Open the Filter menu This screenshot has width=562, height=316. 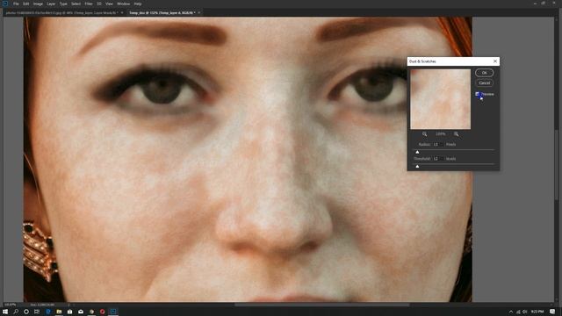click(x=89, y=4)
